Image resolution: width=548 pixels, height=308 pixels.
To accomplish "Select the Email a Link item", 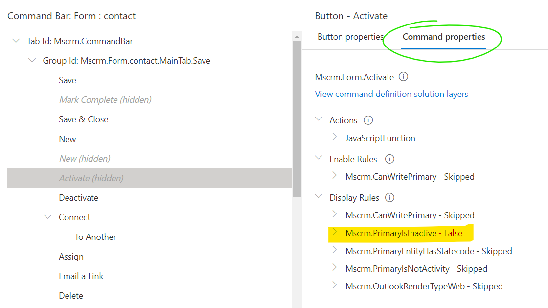I will point(81,276).
